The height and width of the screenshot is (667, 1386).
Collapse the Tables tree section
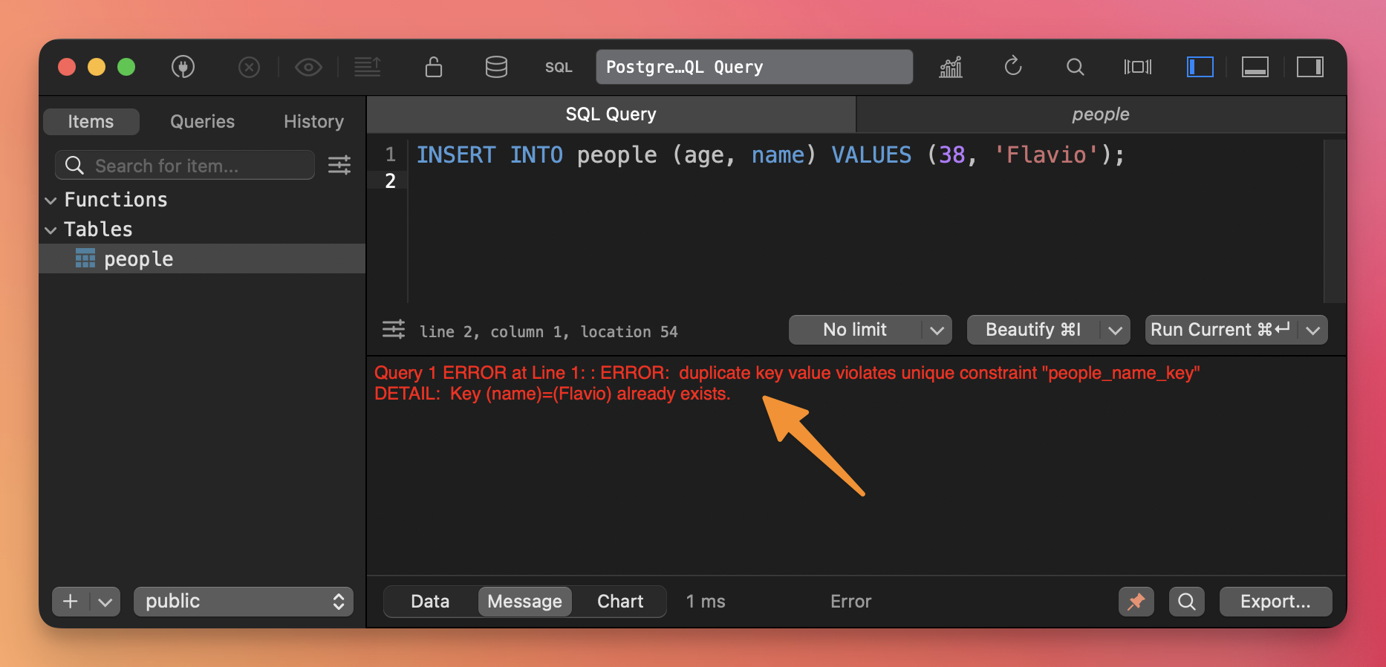coord(51,230)
